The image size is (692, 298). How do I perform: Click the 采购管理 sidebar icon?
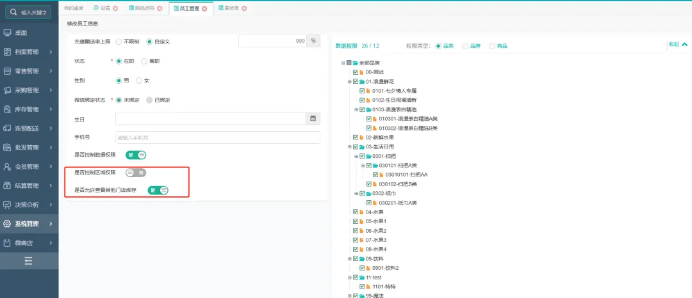click(8, 90)
